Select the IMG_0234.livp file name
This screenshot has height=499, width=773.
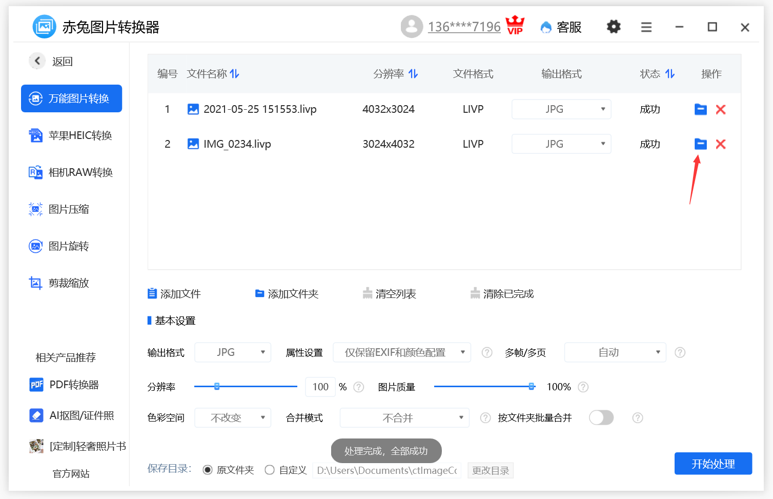237,144
